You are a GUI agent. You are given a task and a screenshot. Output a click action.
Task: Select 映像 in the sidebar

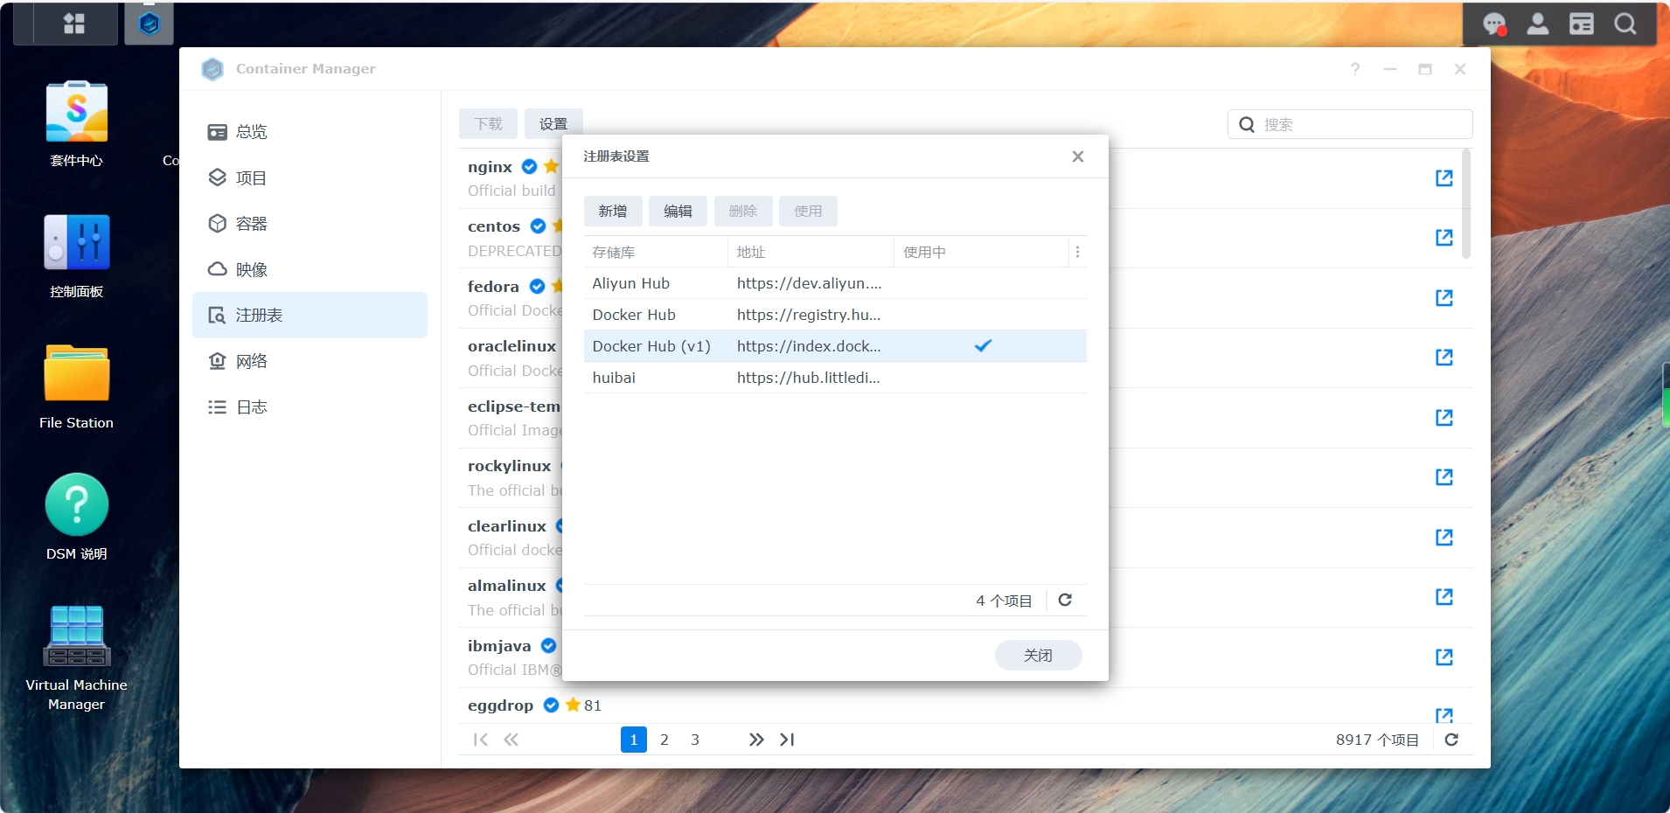(310, 270)
